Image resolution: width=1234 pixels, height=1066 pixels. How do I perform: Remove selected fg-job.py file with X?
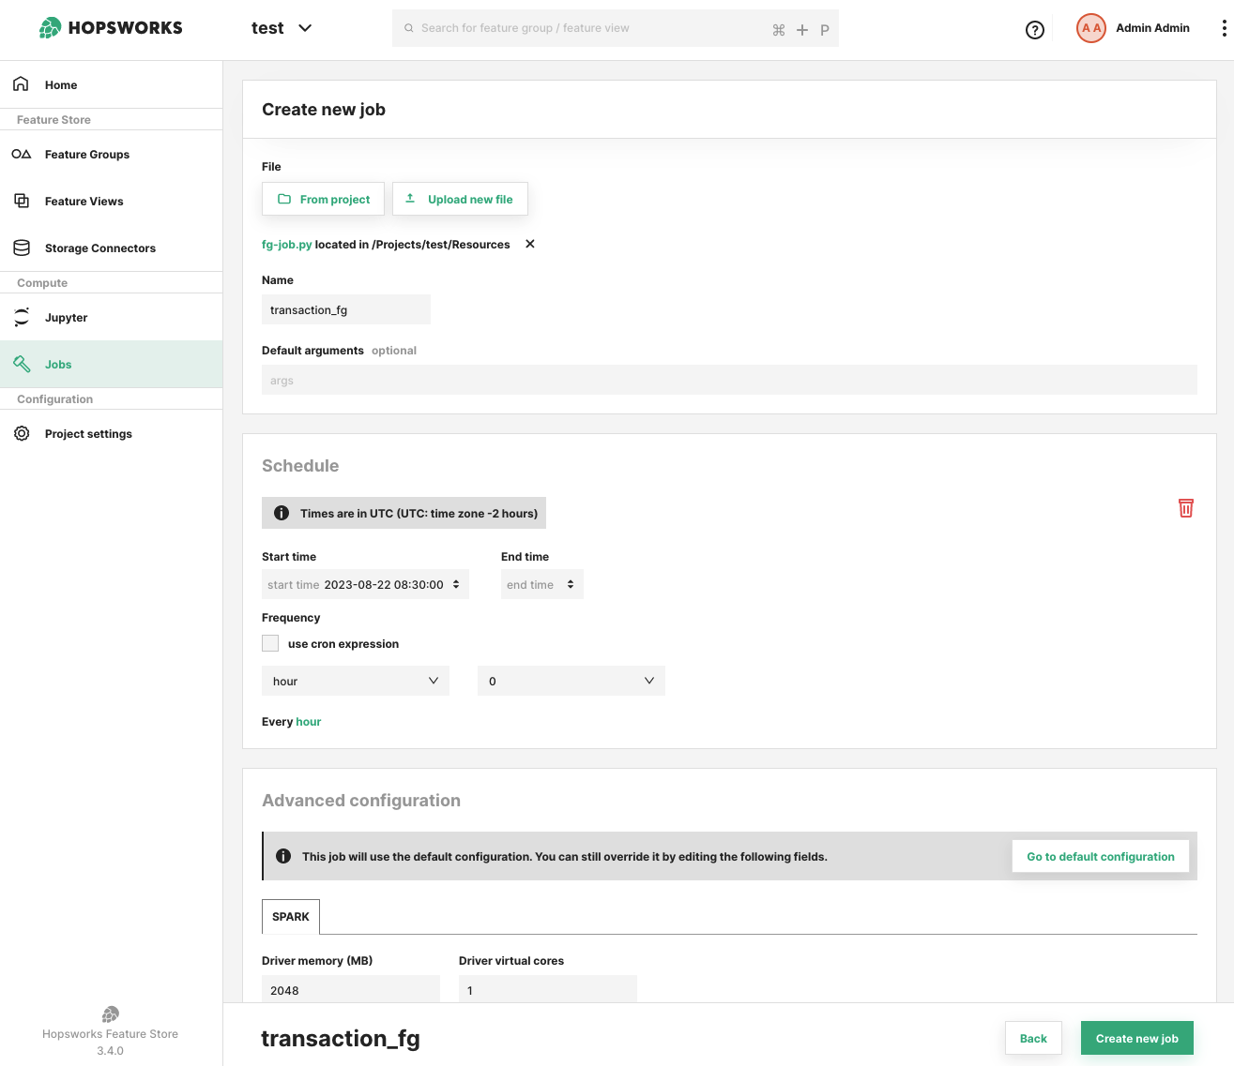click(530, 244)
